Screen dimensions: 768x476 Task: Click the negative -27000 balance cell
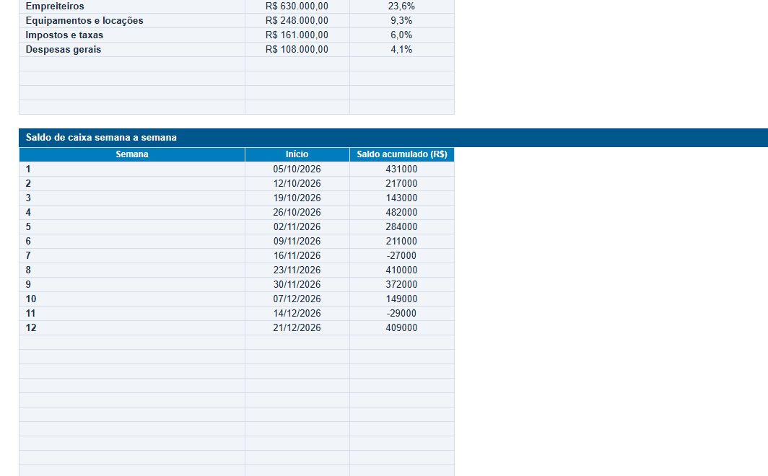[x=402, y=256]
